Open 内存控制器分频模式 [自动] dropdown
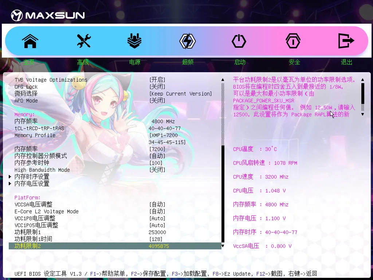Image resolution: width=373 pixels, height=280 pixels. (157, 156)
